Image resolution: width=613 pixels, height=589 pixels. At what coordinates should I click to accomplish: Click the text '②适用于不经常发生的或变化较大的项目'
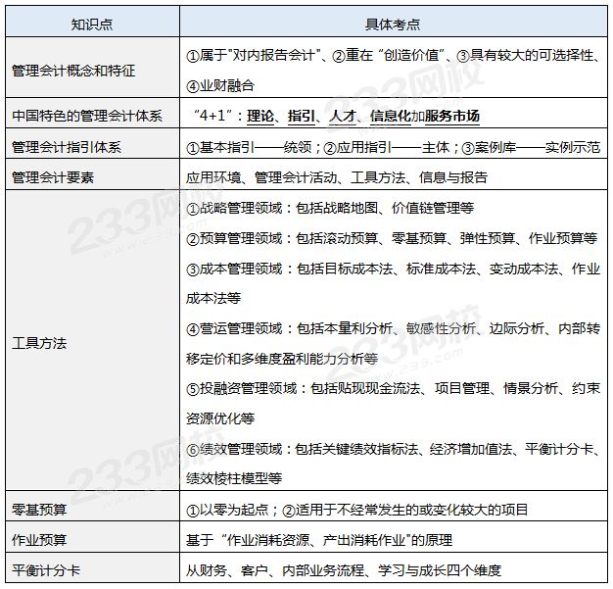[x=404, y=510]
